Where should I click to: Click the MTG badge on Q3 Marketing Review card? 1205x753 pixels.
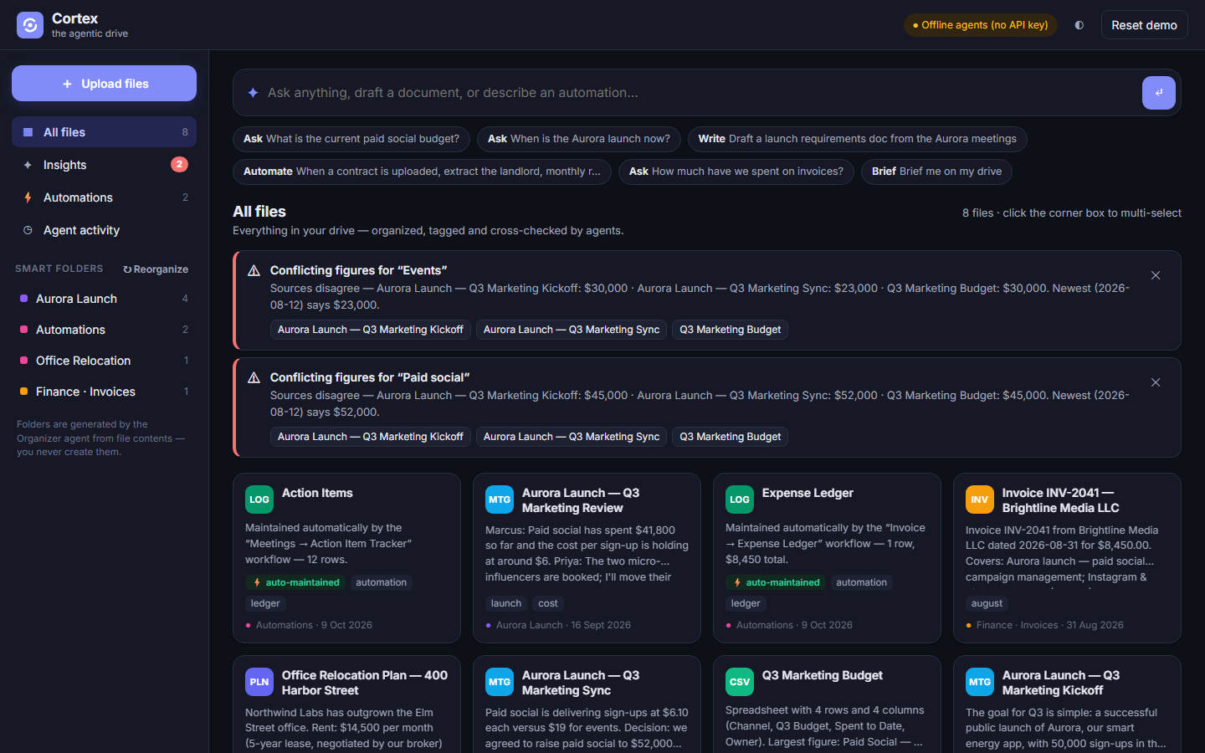click(x=500, y=499)
